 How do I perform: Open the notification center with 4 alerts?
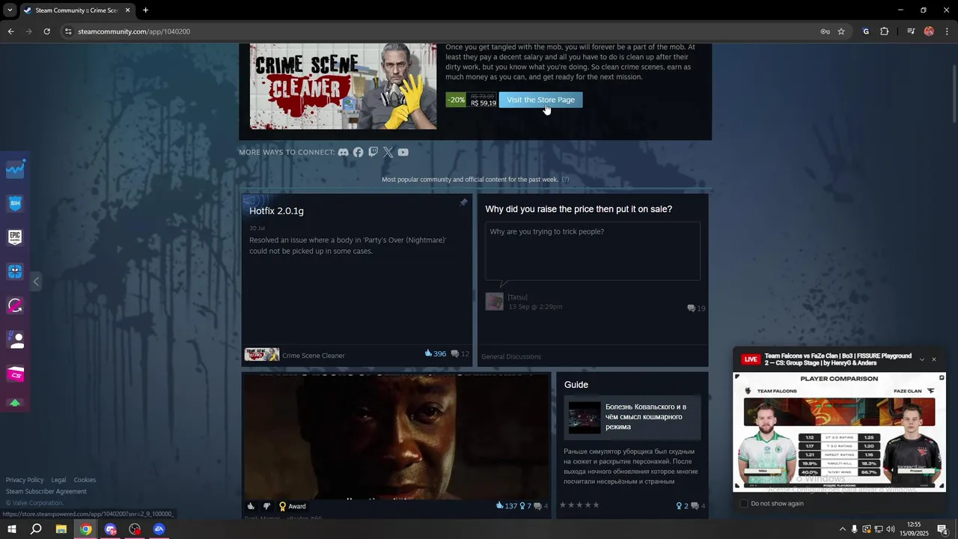click(x=943, y=529)
